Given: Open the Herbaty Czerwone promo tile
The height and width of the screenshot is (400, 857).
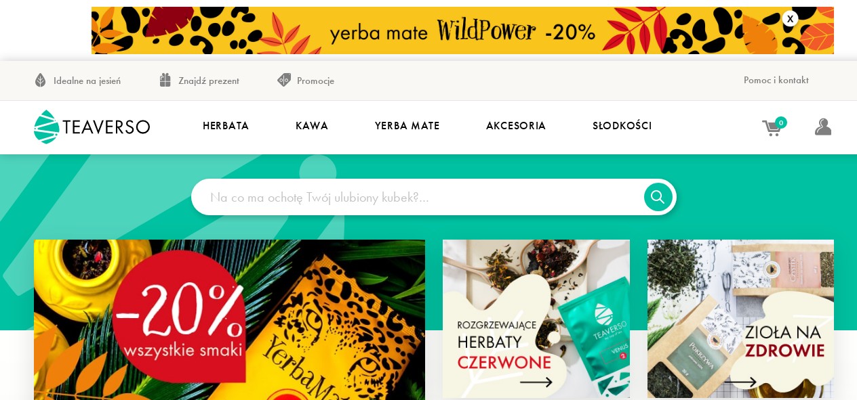Looking at the screenshot, I should 536,319.
